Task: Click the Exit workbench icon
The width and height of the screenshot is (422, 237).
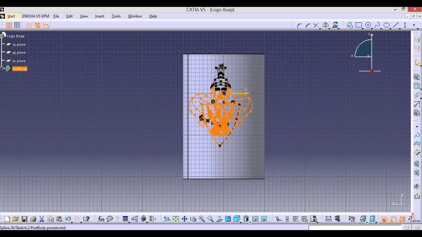Action: click(x=417, y=196)
